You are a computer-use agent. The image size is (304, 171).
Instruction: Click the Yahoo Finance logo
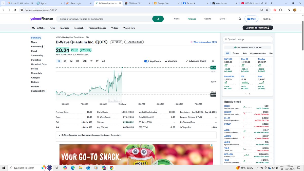click(42, 19)
